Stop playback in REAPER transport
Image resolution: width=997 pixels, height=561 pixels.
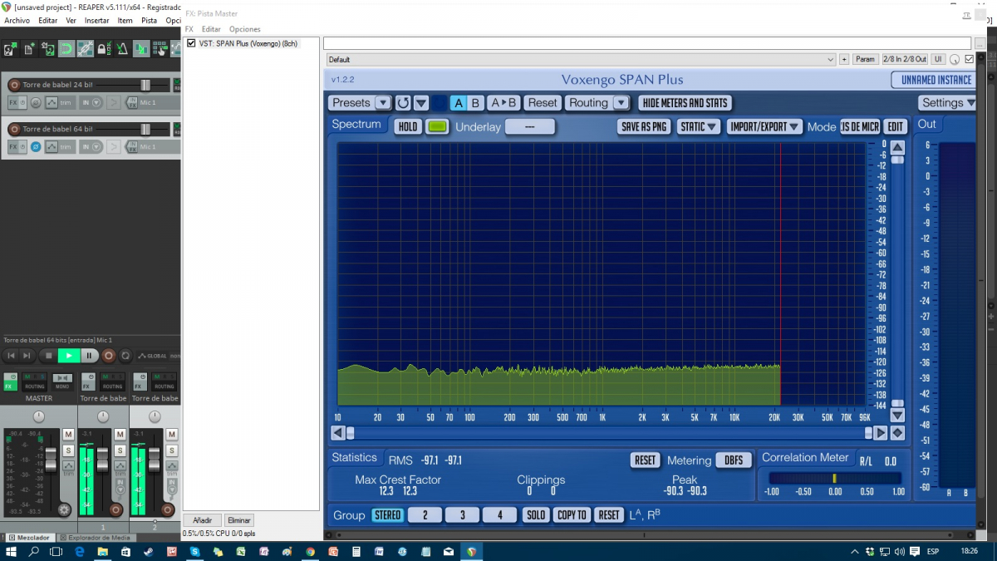point(49,356)
